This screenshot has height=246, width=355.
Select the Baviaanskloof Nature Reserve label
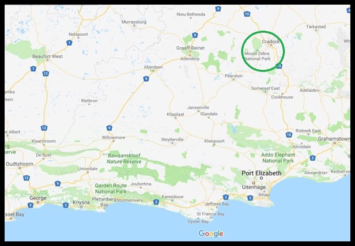click(x=124, y=158)
